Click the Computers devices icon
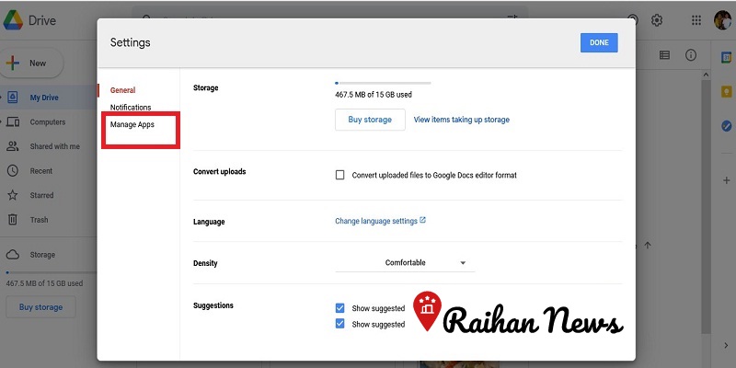The image size is (736, 368). [13, 122]
